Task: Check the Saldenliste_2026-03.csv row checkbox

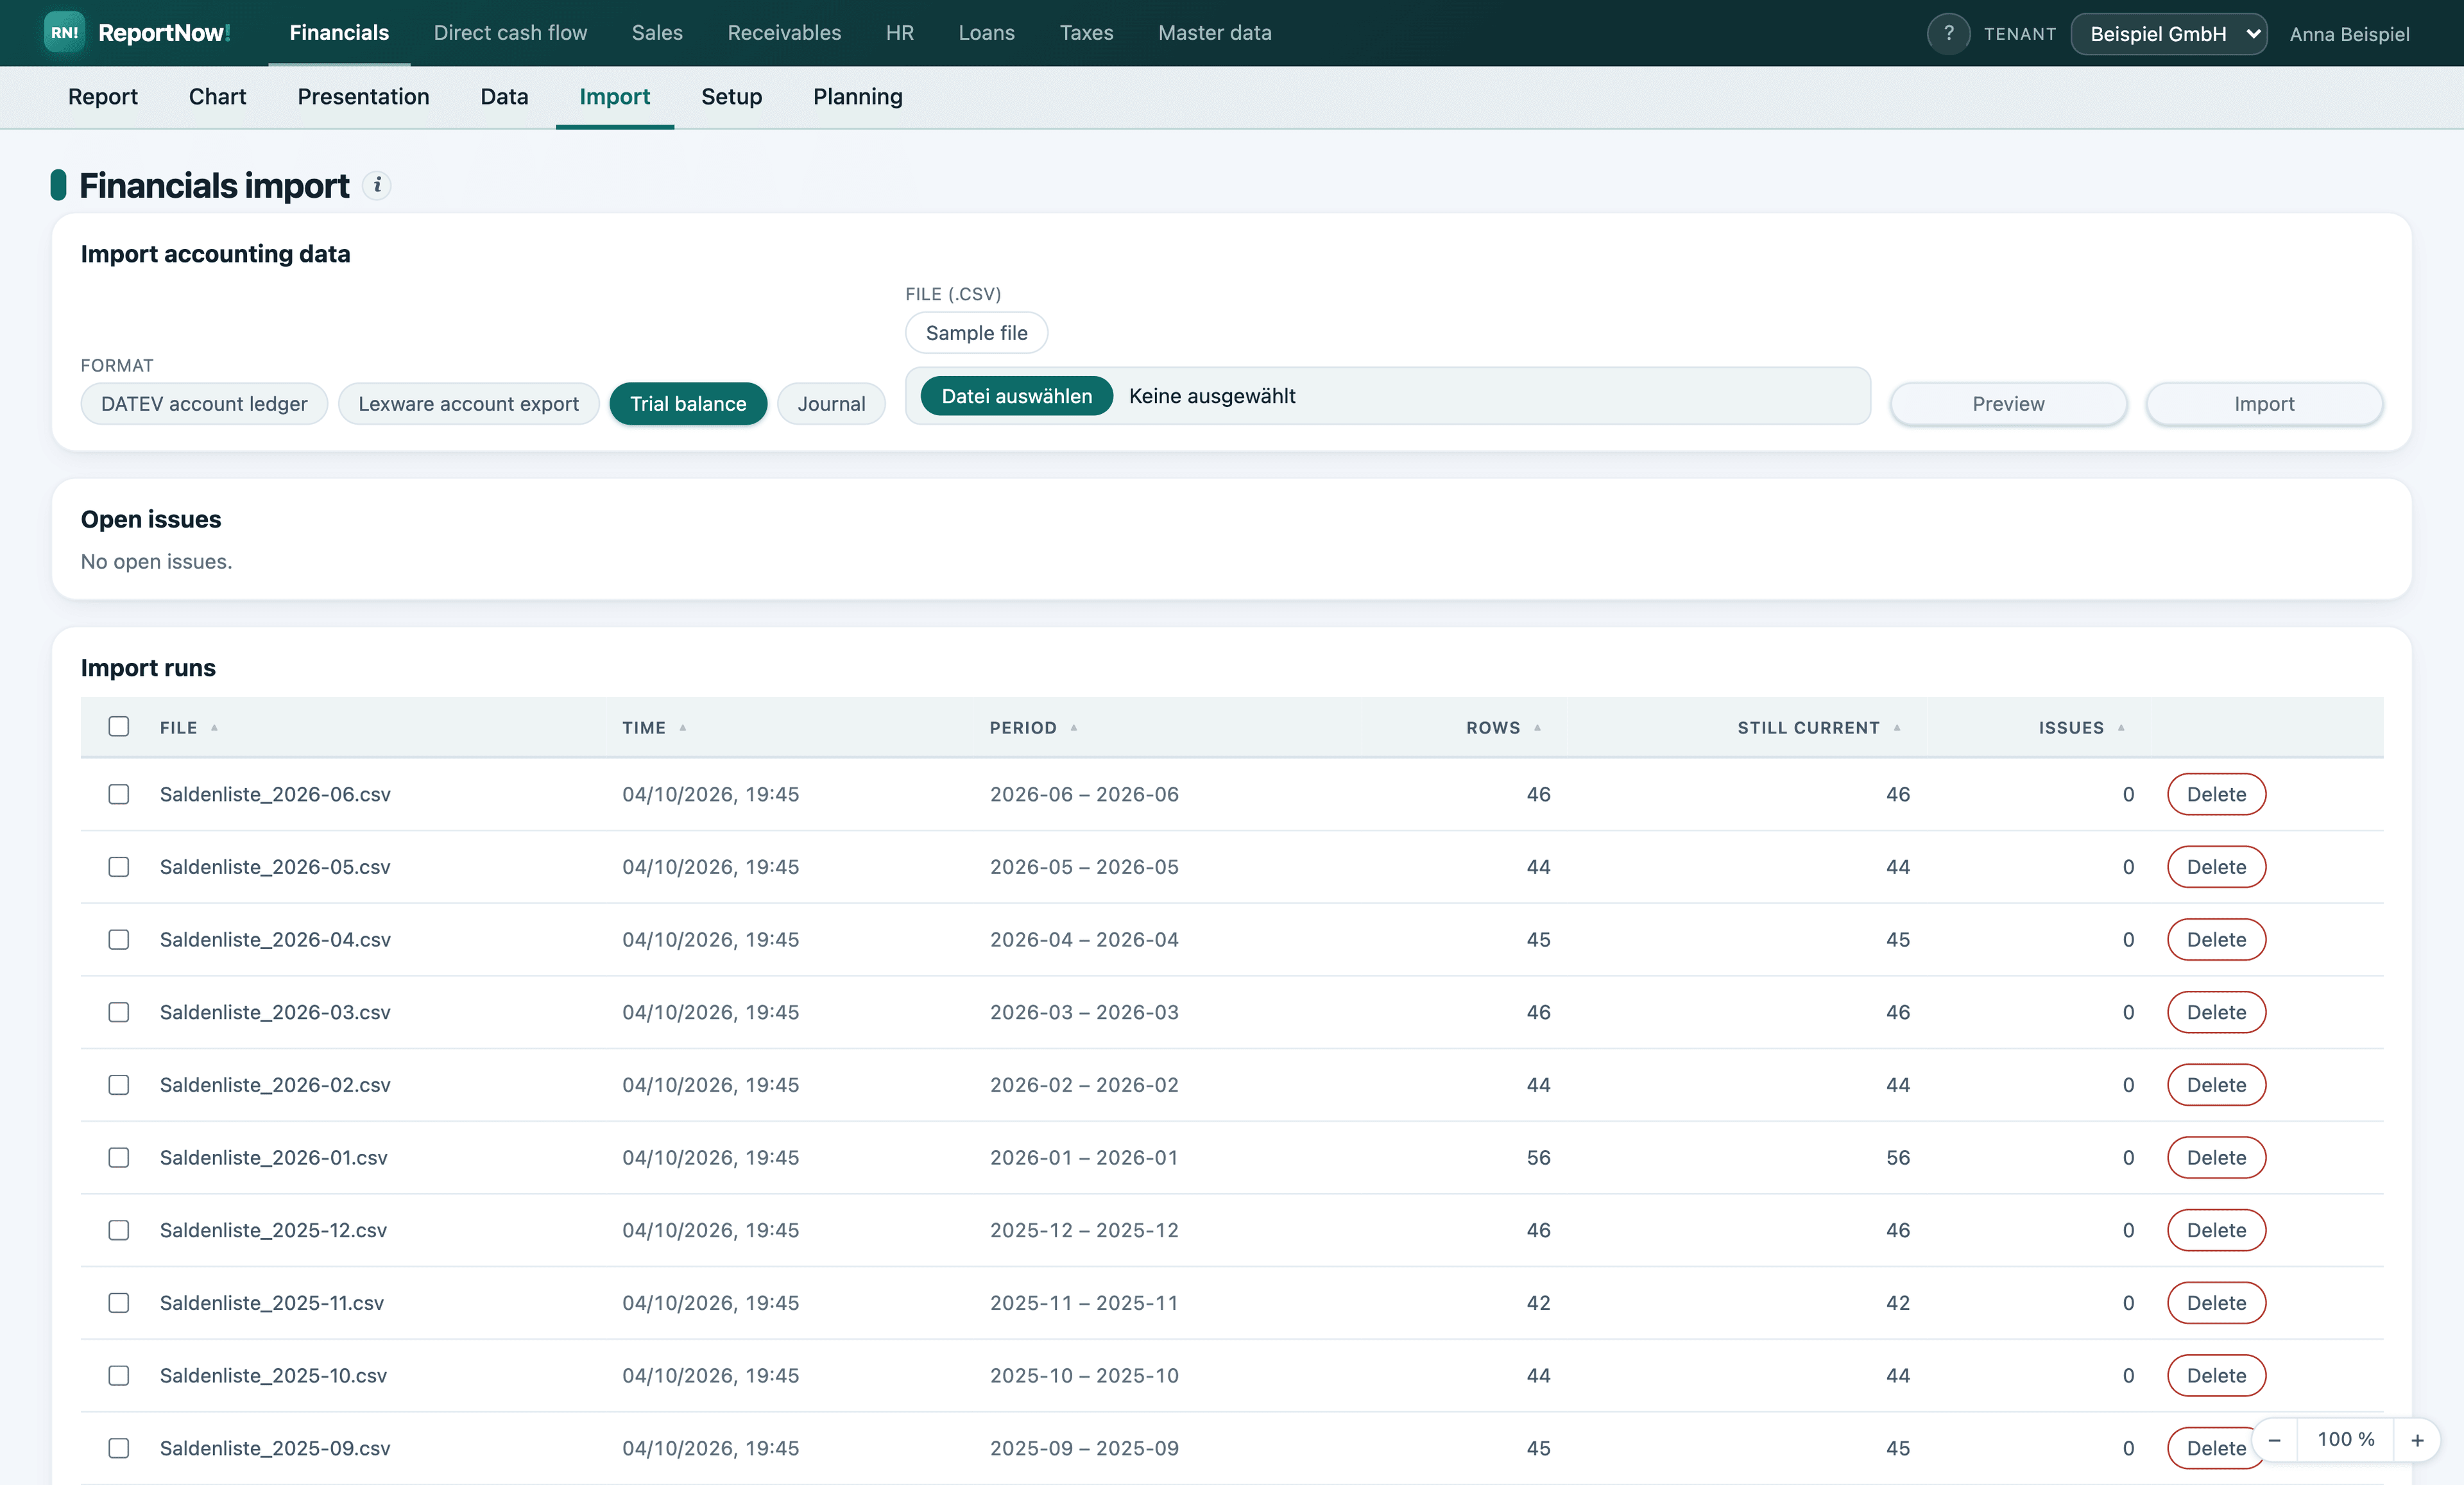Action: tap(119, 1012)
